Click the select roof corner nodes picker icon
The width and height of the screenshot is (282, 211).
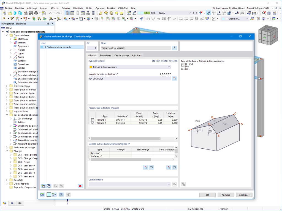(174, 78)
